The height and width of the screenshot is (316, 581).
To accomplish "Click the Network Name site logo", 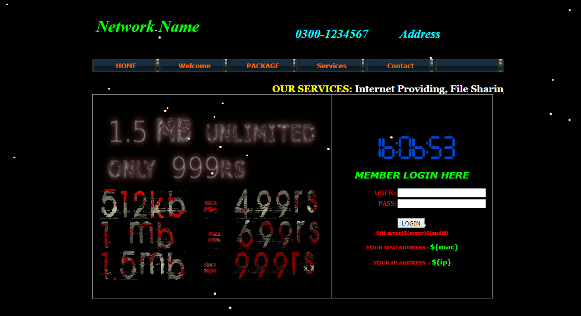I will (x=147, y=27).
